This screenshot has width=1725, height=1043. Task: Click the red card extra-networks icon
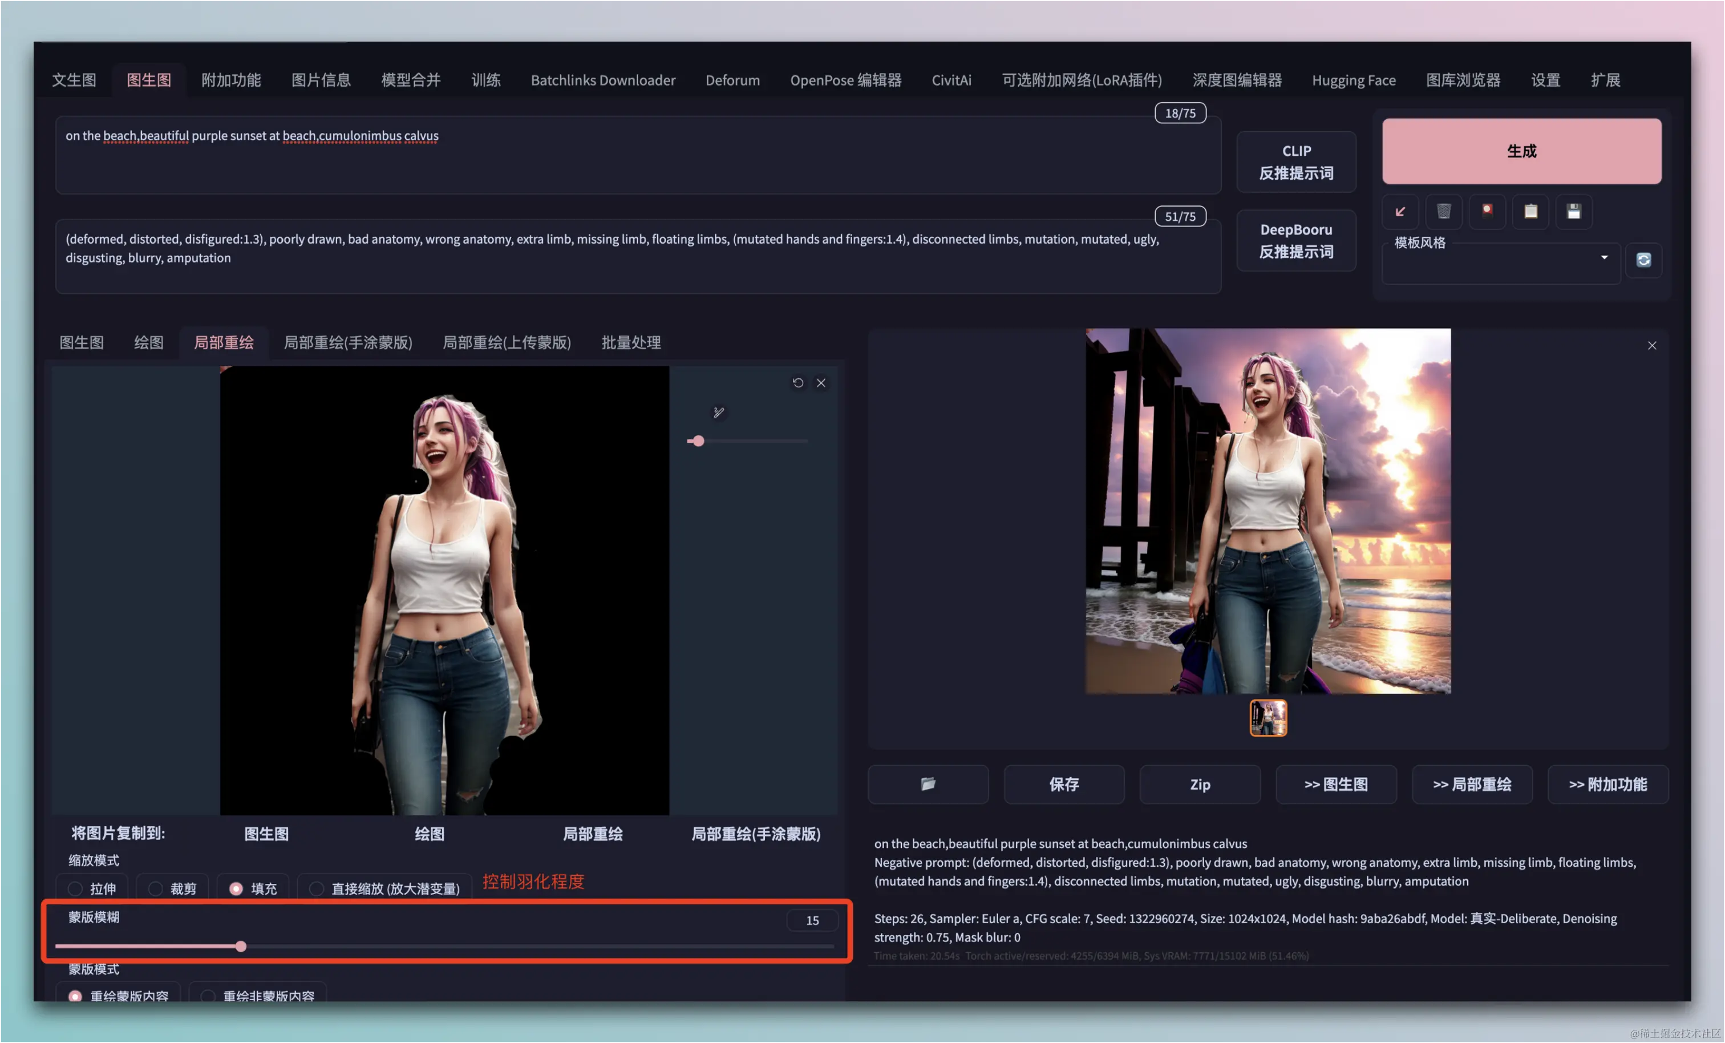(1487, 212)
